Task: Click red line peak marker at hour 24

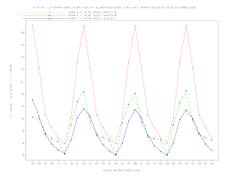Action: (x=84, y=26)
